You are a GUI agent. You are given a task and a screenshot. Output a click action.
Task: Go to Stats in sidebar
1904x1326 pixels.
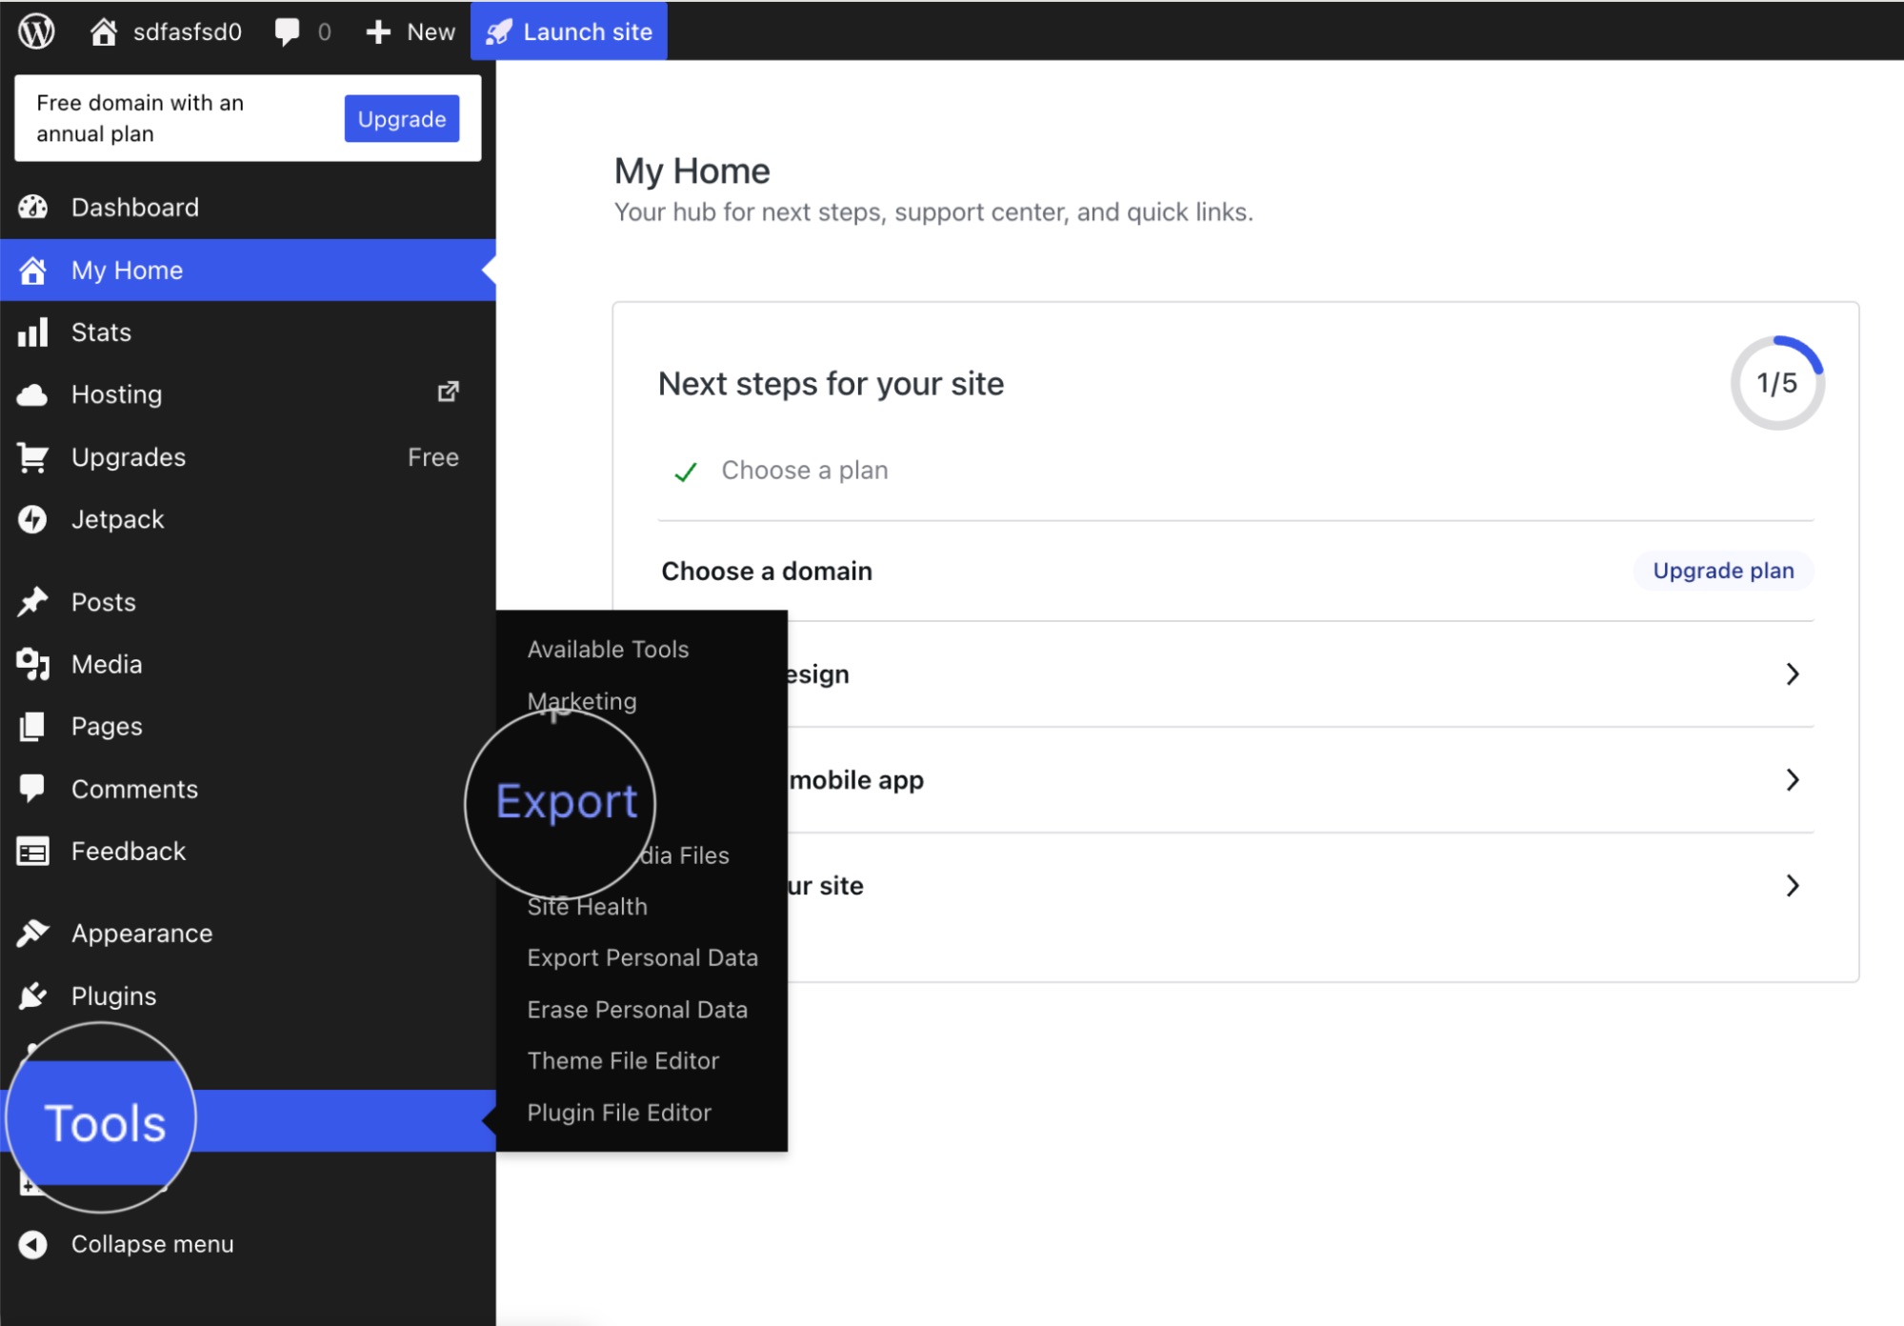click(101, 332)
